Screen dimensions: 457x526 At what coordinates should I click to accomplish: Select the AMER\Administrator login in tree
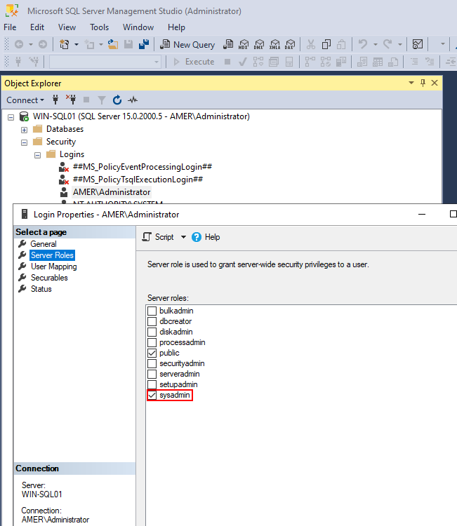111,192
